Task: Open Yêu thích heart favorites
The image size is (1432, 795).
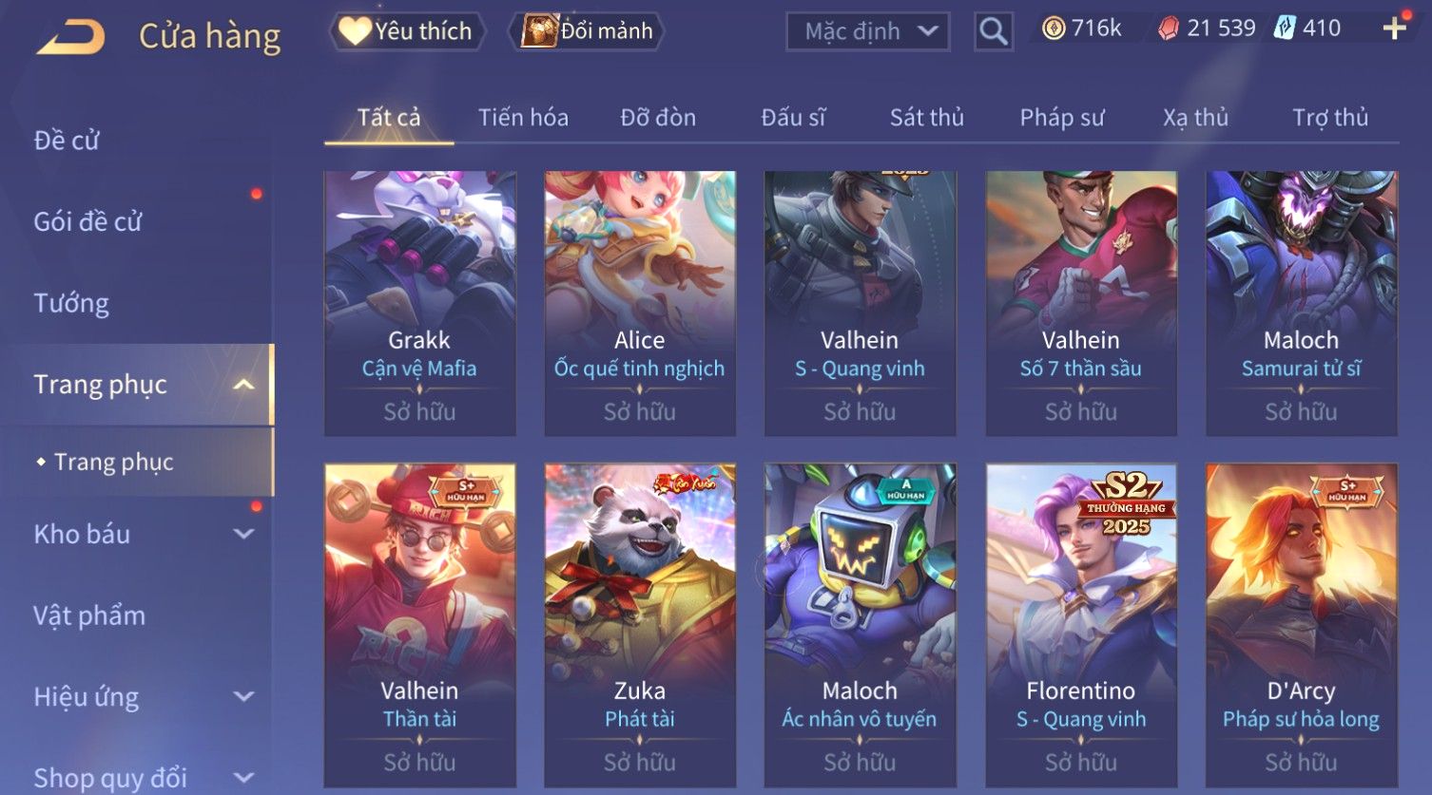Action: pos(407,31)
